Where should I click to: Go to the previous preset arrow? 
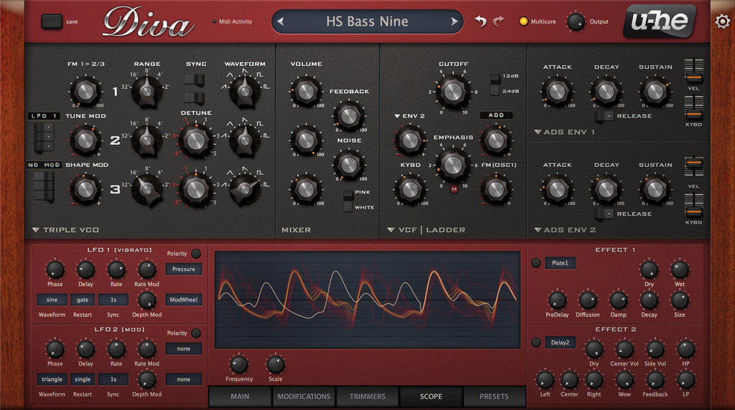tap(281, 22)
